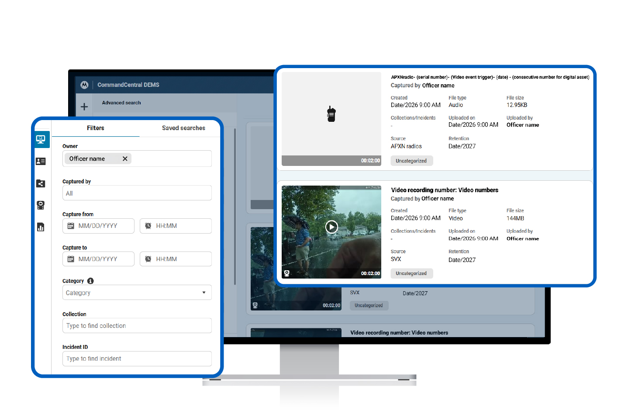The width and height of the screenshot is (628, 410).
Task: Switch to the Filters tab
Action: click(x=96, y=128)
